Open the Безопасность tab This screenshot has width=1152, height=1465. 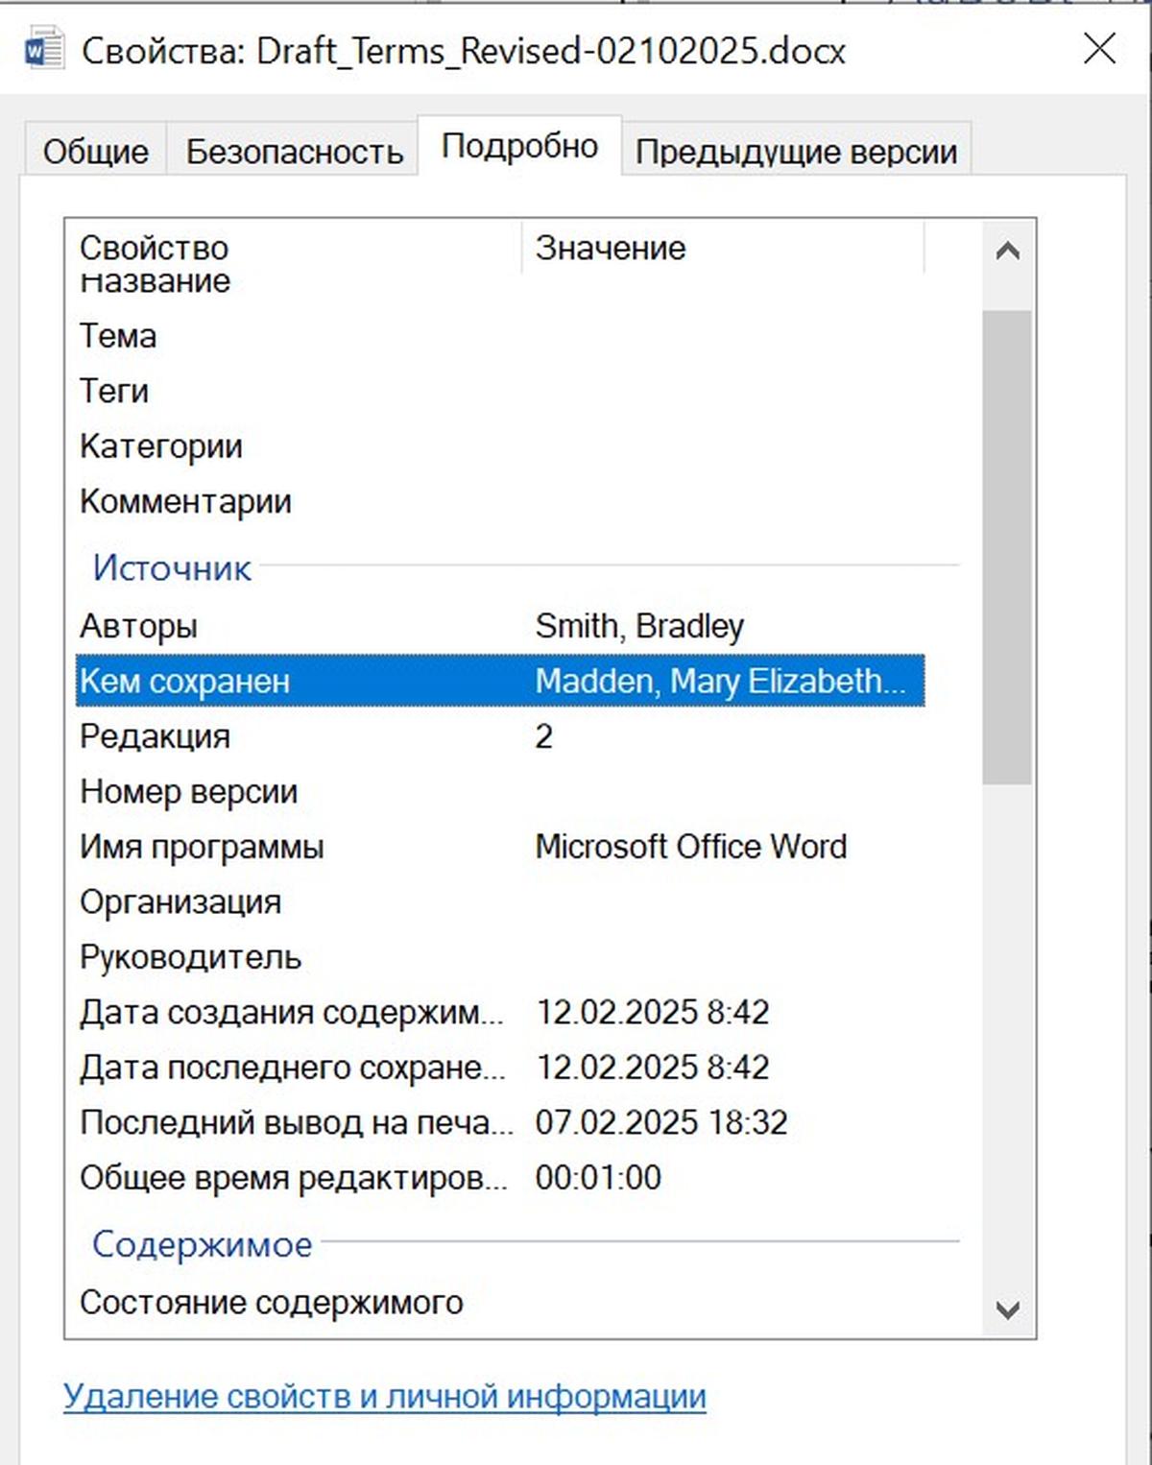(294, 152)
